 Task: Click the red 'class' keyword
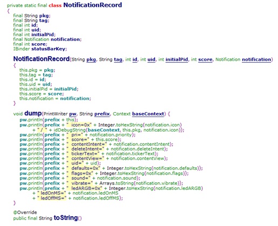(x=55, y=5)
